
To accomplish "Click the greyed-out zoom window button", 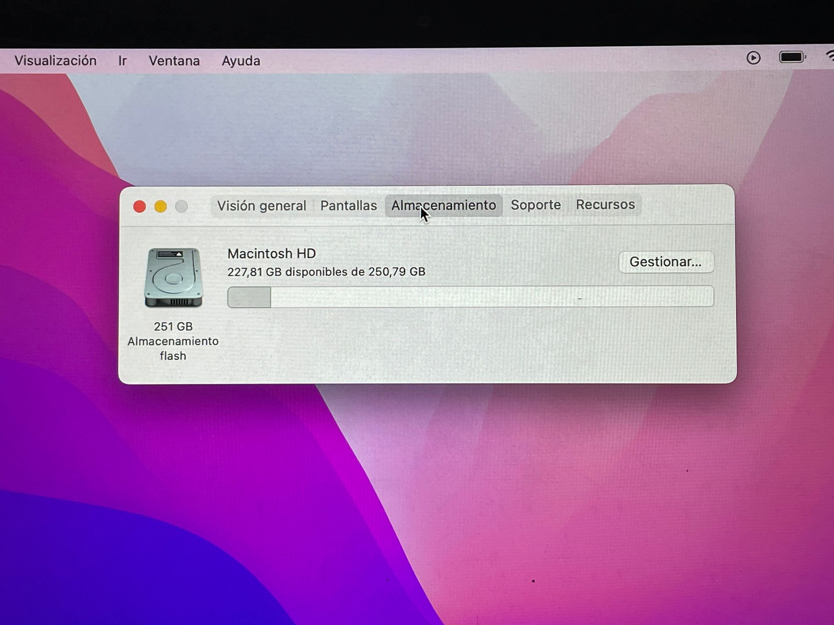I will (x=182, y=207).
